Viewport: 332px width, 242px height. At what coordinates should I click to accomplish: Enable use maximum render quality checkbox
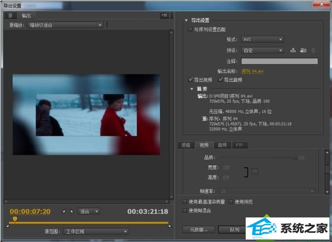click(x=185, y=202)
